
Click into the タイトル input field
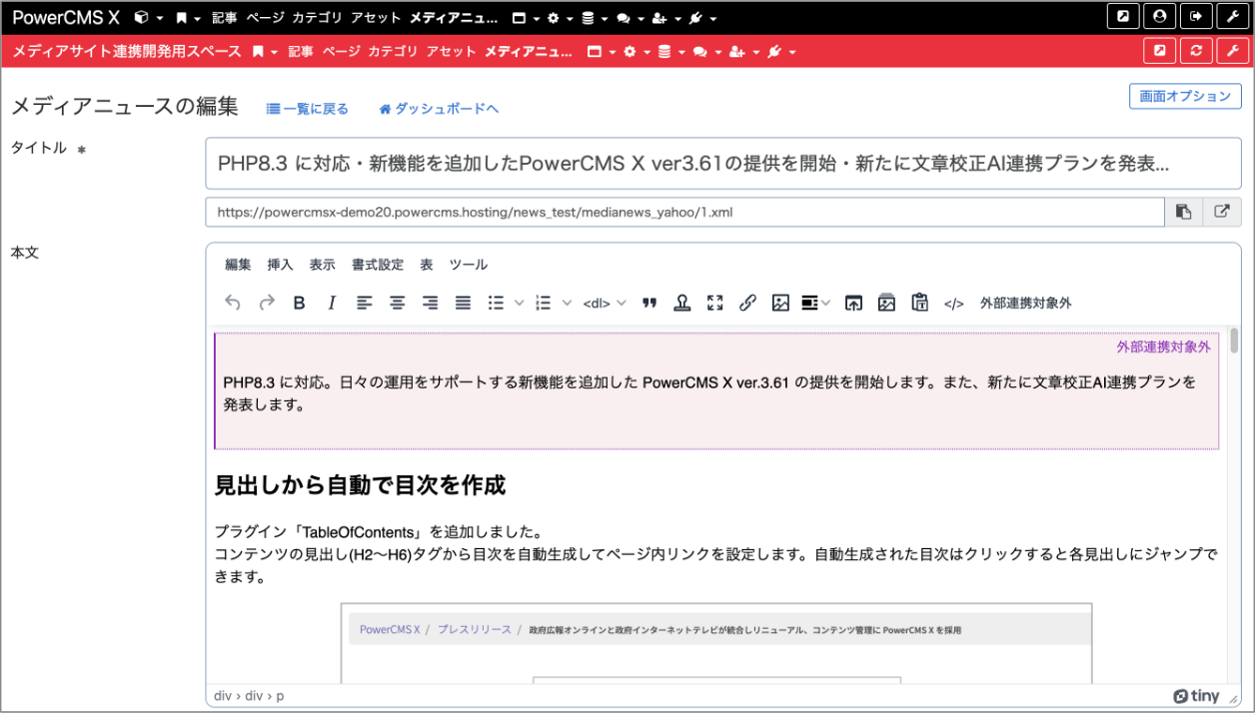[723, 164]
